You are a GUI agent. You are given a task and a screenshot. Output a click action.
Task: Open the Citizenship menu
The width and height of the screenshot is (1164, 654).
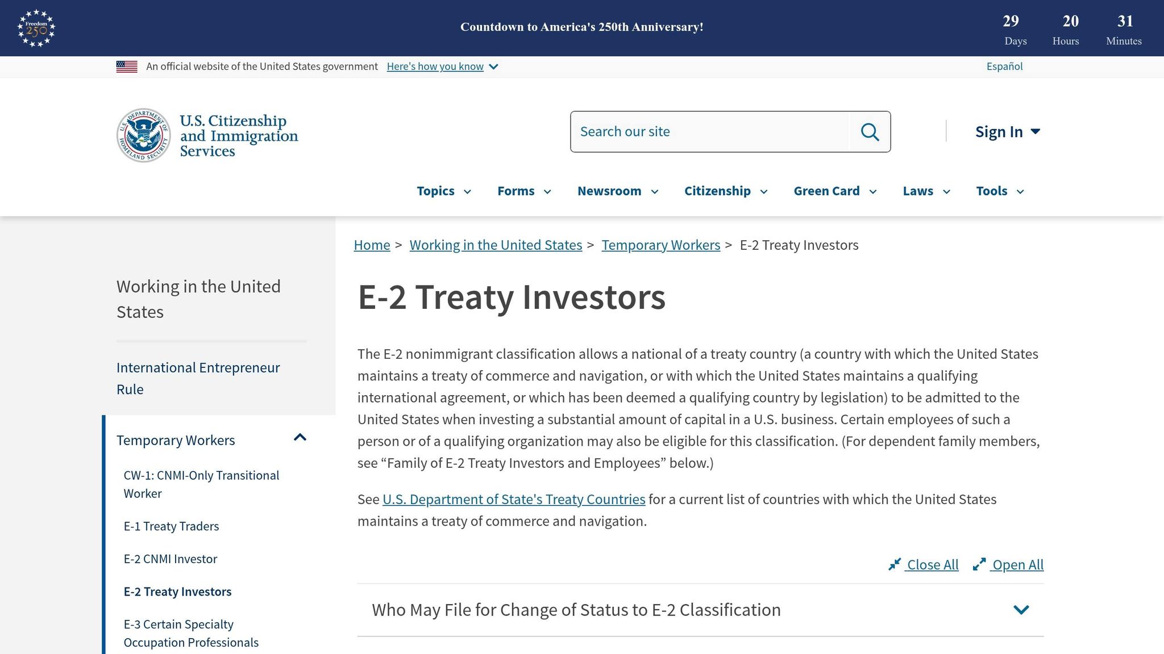tap(726, 191)
